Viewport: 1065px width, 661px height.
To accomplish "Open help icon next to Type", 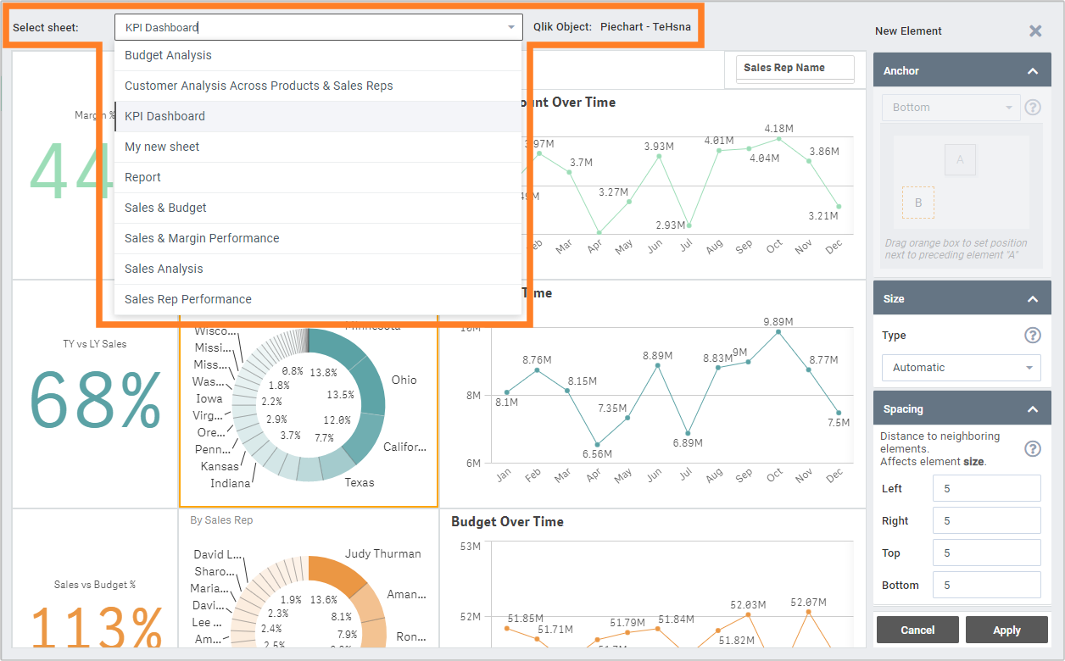I will (x=1033, y=336).
